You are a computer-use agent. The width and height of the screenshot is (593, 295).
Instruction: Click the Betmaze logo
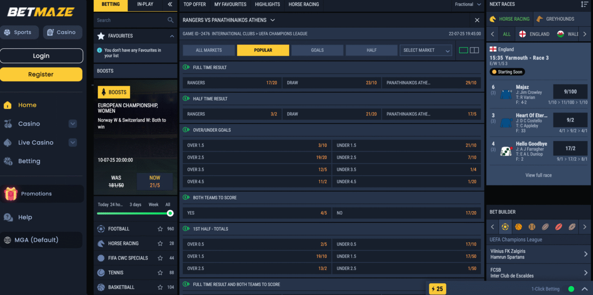click(x=41, y=12)
